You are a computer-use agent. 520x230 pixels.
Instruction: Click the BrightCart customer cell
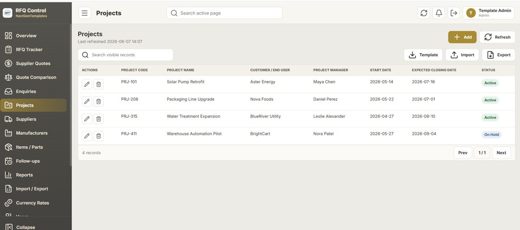[260, 134]
